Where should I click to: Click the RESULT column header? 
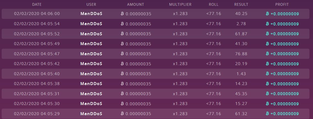click(241, 4)
